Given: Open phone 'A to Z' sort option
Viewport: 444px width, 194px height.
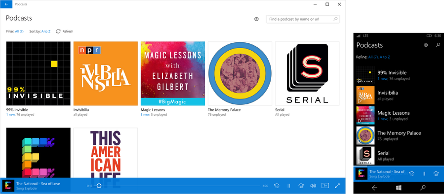Looking at the screenshot, I should (385, 57).
